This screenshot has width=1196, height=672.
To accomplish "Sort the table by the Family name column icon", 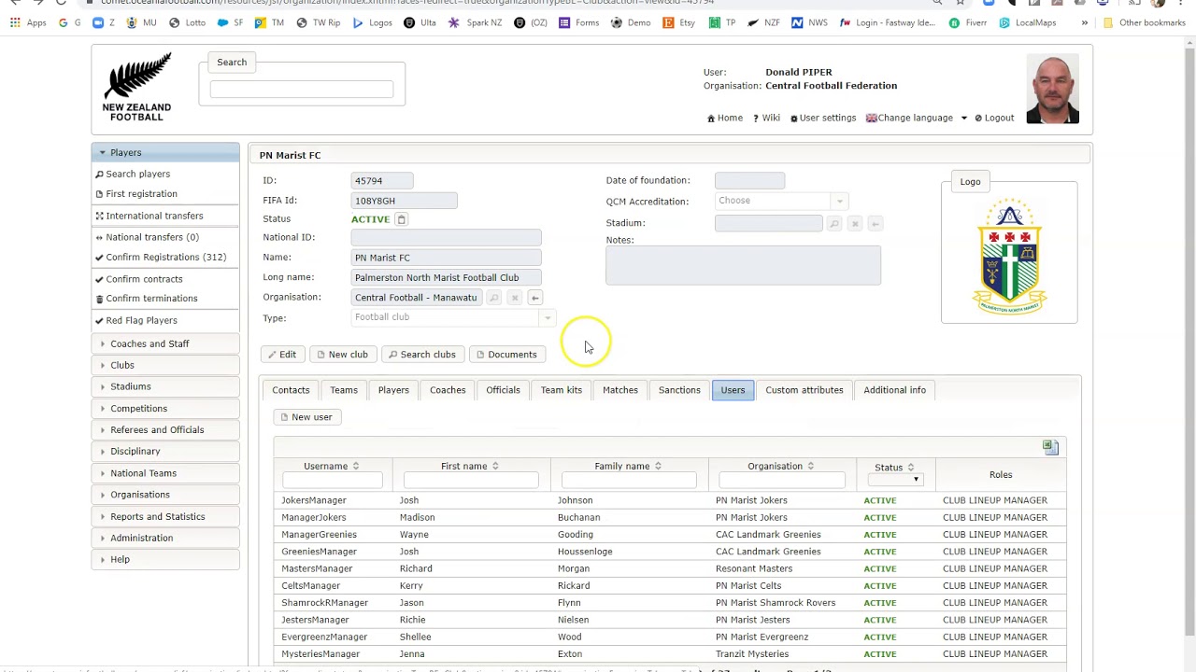I will coord(658,466).
